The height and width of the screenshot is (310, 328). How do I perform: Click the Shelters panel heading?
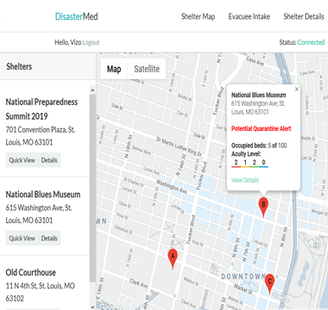point(19,66)
